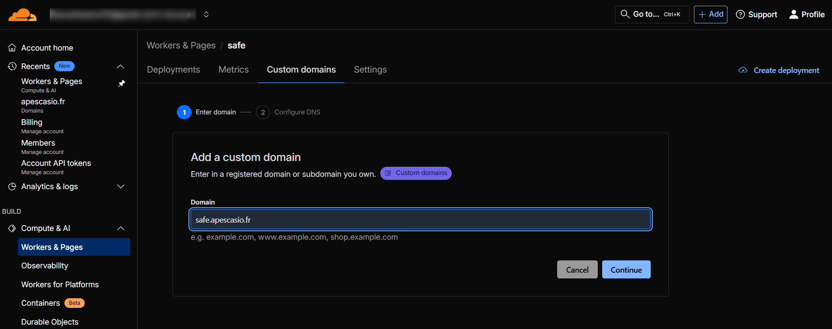Click 'safe' breadcrumb title

tap(236, 45)
